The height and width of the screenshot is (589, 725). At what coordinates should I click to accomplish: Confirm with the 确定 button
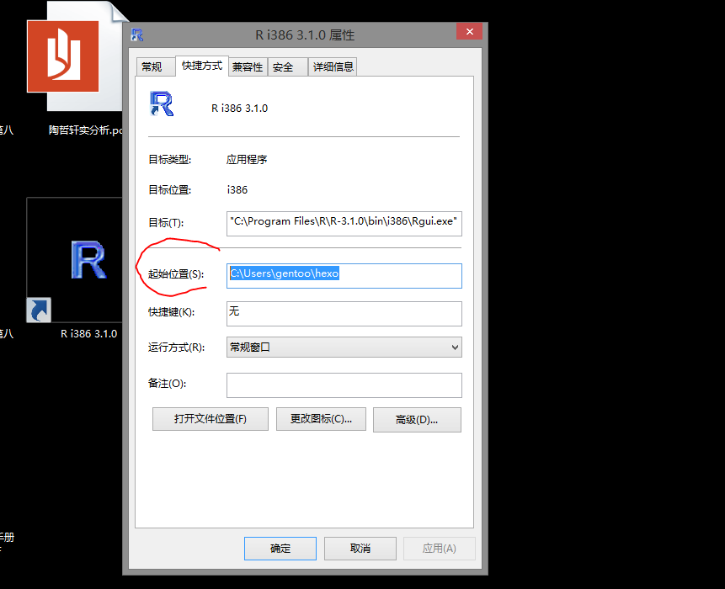(280, 549)
